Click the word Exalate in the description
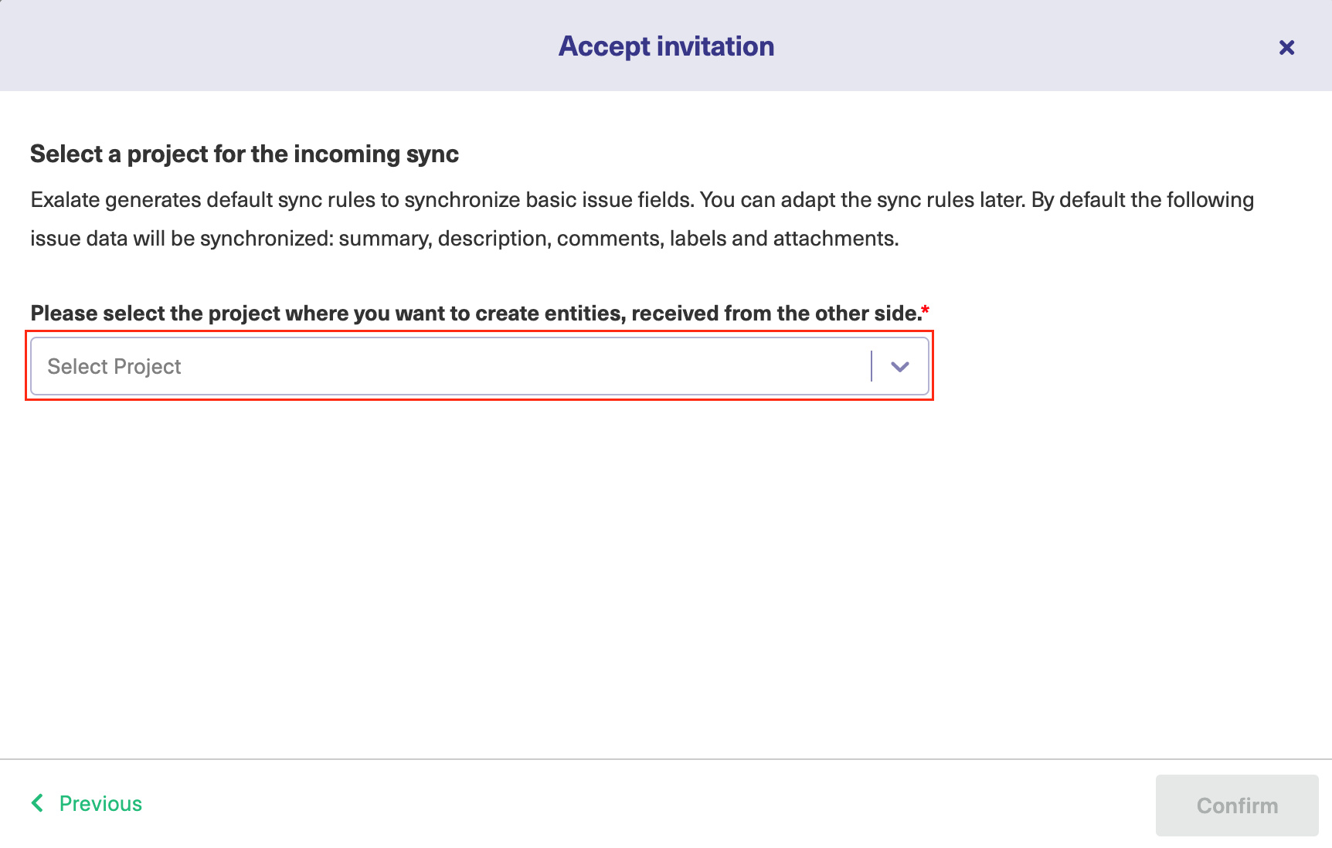This screenshot has height=848, width=1332. [65, 200]
